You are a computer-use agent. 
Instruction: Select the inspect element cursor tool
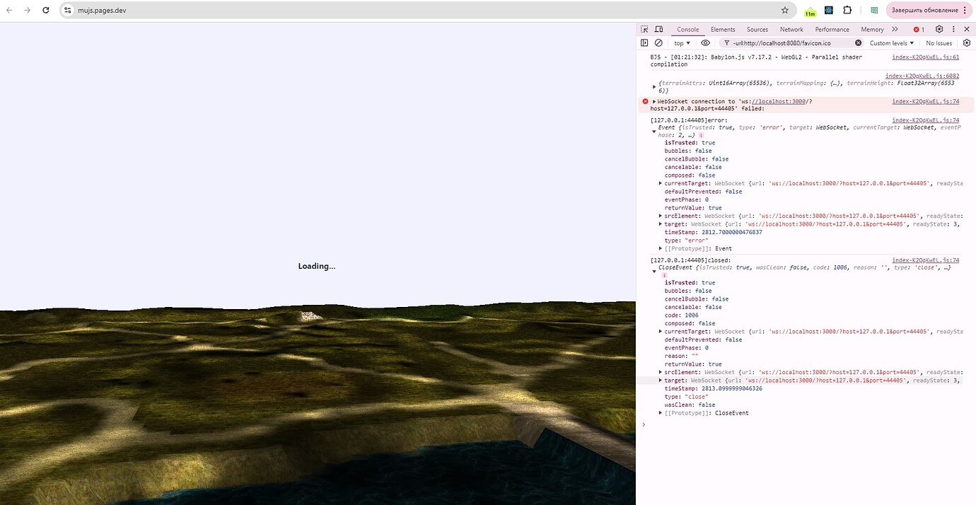[x=645, y=29]
